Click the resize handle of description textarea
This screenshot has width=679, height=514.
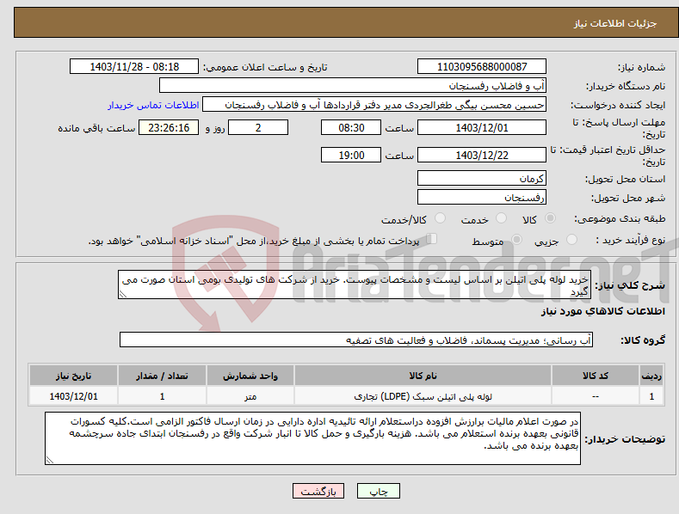pyautogui.click(x=123, y=294)
